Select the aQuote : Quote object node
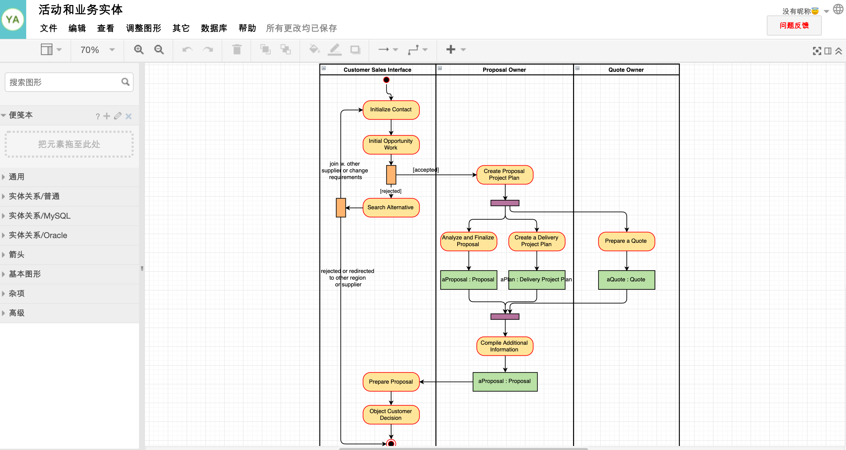The width and height of the screenshot is (846, 450). pyautogui.click(x=626, y=280)
